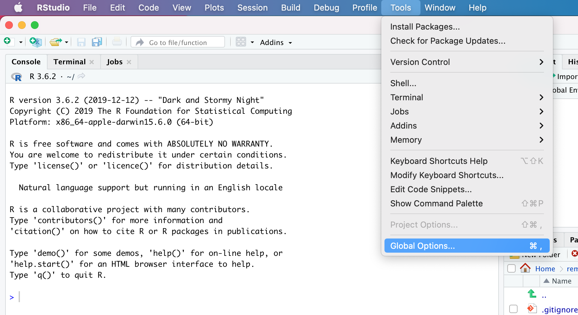The height and width of the screenshot is (315, 578).
Task: Close the Jobs tab
Action: [129, 62]
